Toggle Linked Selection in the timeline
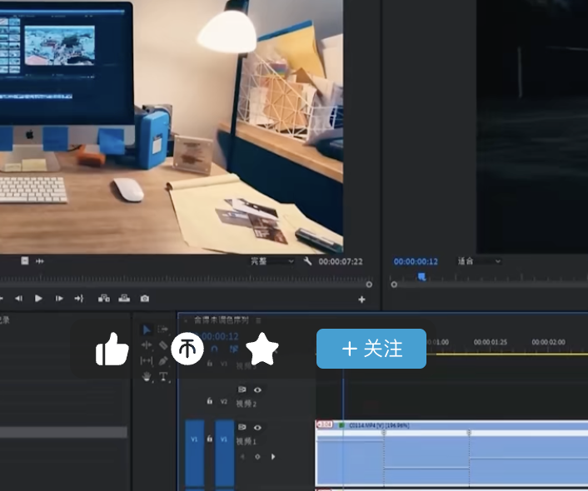The height and width of the screenshot is (491, 588). 234,349
